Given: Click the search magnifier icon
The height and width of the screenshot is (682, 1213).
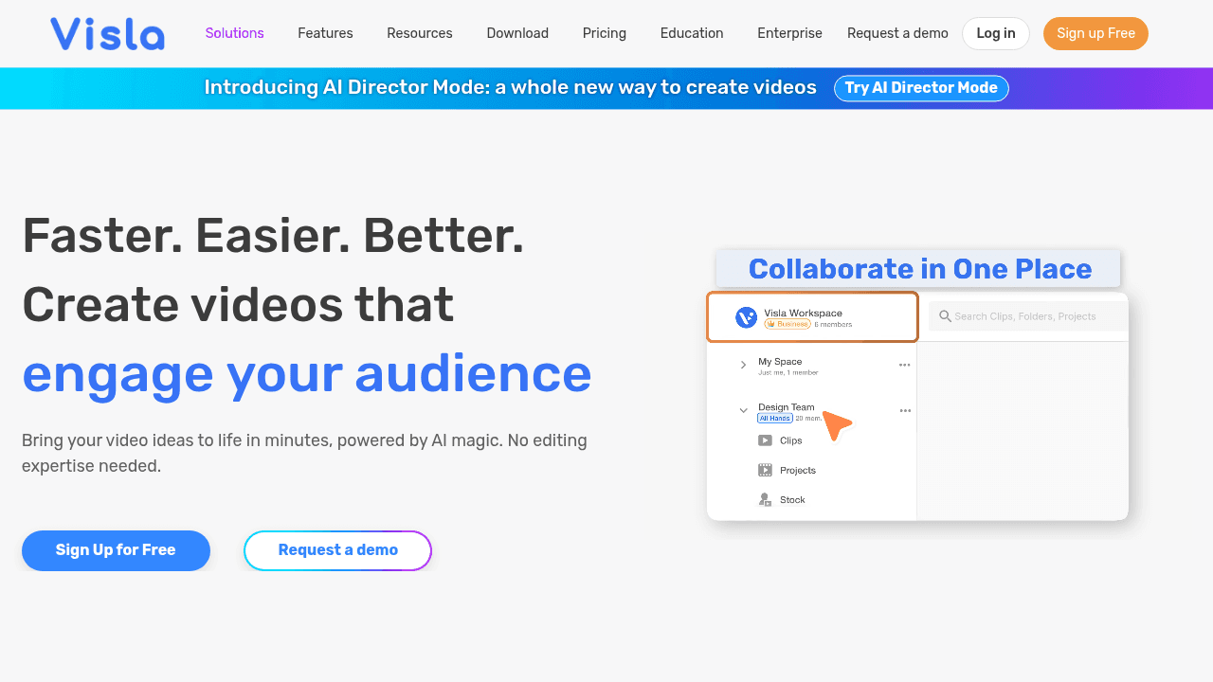Looking at the screenshot, I should (x=945, y=316).
